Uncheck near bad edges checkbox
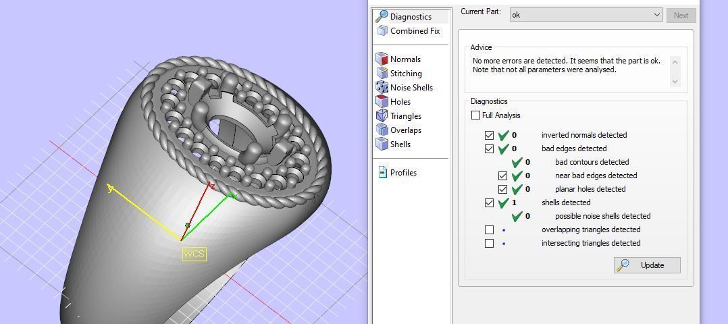The width and height of the screenshot is (728, 324). click(x=502, y=176)
